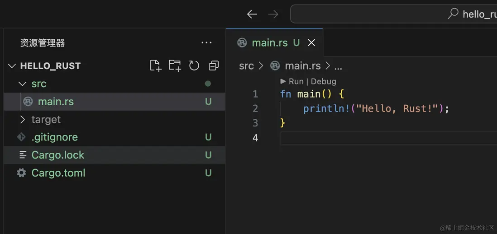Open main.rs in the file tree
Viewport: 497px width, 234px height.
click(56, 102)
